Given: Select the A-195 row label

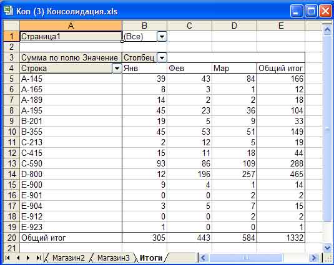Looking at the screenshot, I should 71,110.
